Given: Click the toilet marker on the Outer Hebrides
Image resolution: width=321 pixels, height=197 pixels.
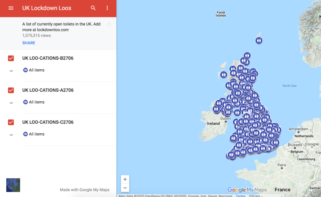Looking at the screenshot, I should click(x=224, y=75).
